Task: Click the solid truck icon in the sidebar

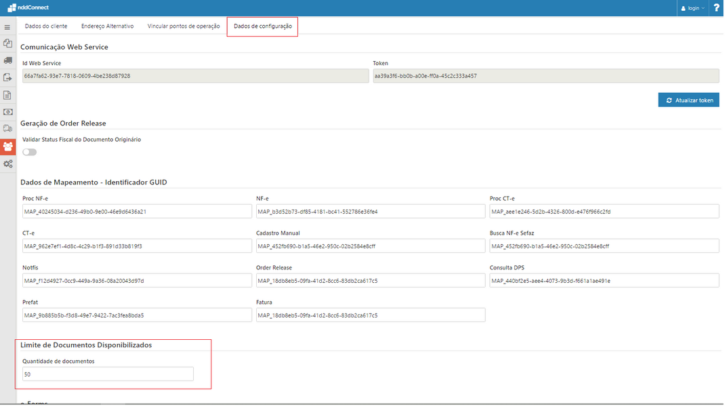Action: point(7,60)
